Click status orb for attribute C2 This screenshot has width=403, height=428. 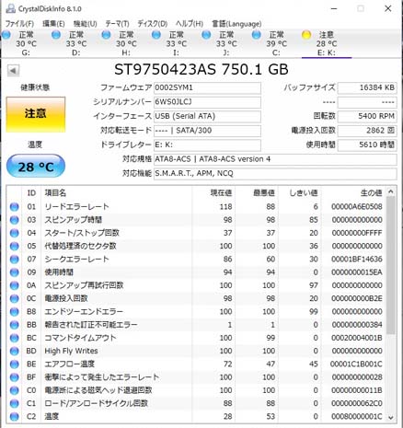pyautogui.click(x=14, y=417)
